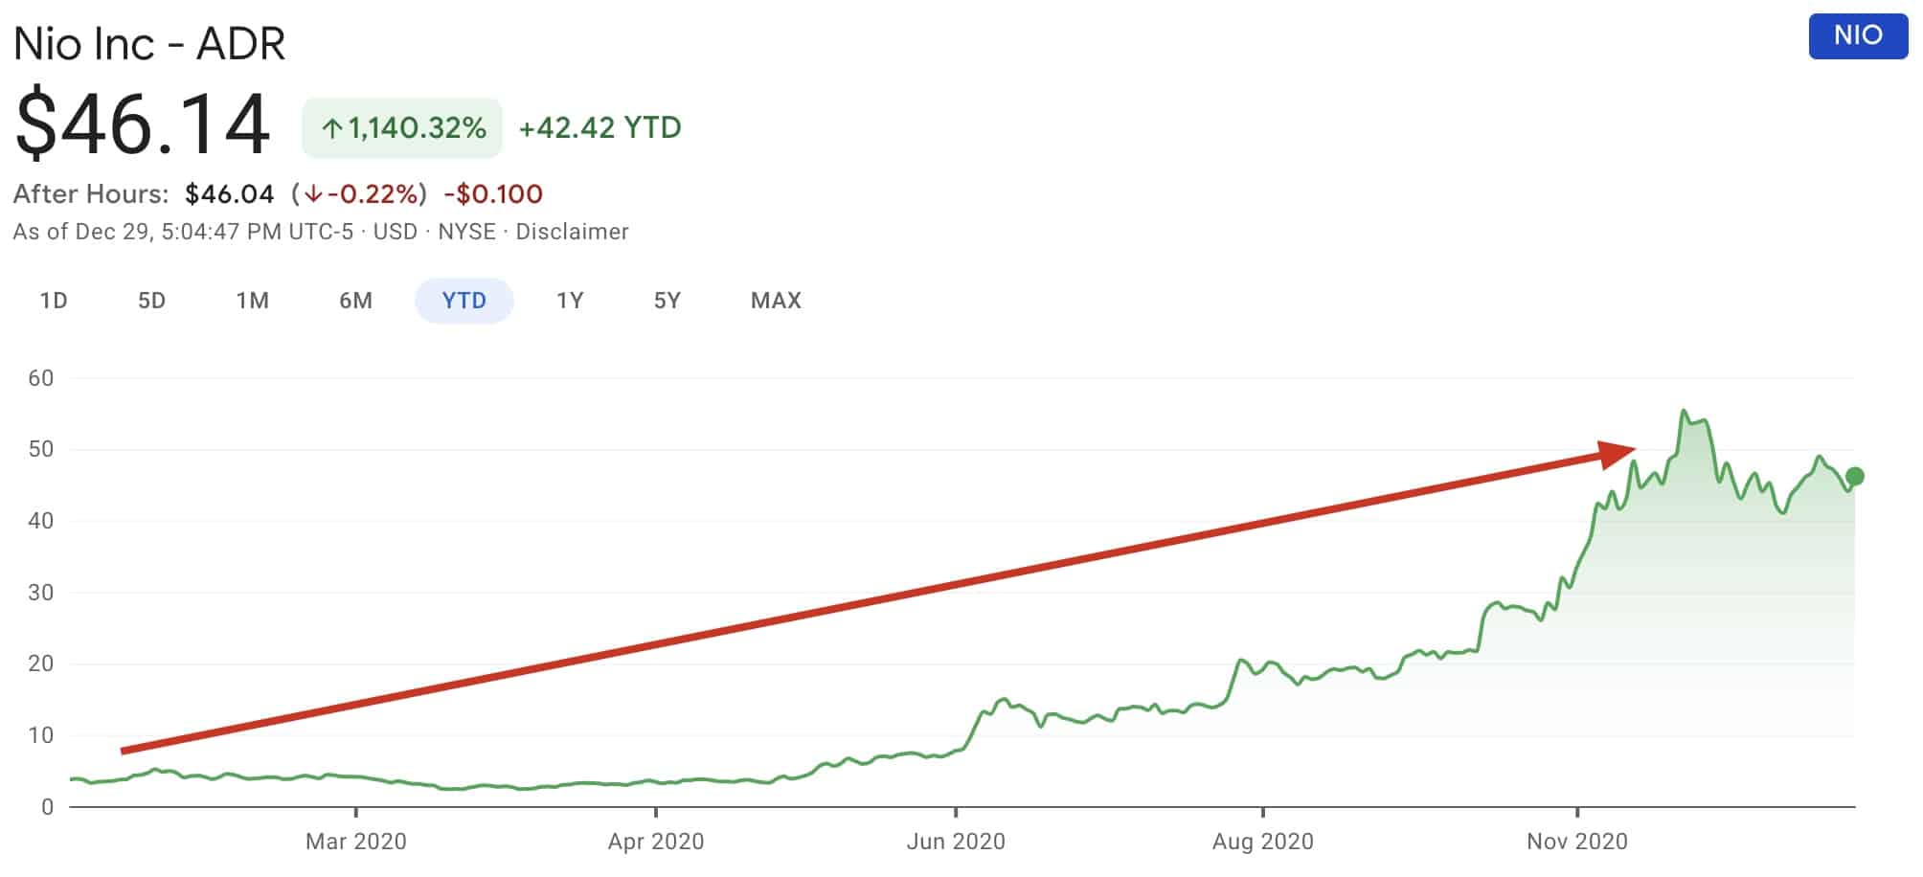Click the Mar 2020 axis label

pyautogui.click(x=355, y=841)
